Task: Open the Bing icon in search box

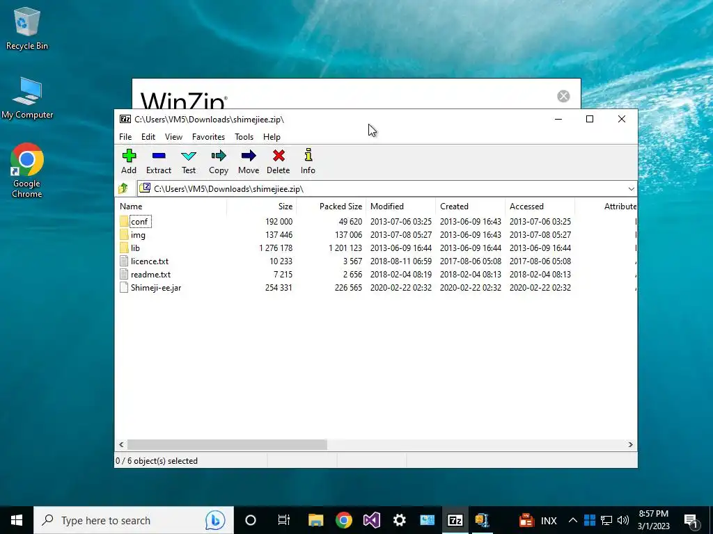Action: (215, 520)
